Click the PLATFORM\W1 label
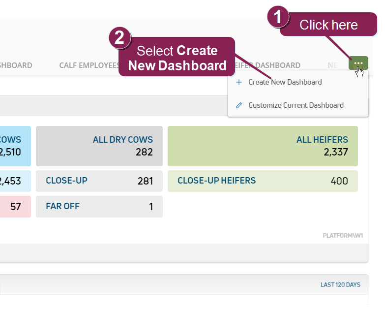 point(343,236)
